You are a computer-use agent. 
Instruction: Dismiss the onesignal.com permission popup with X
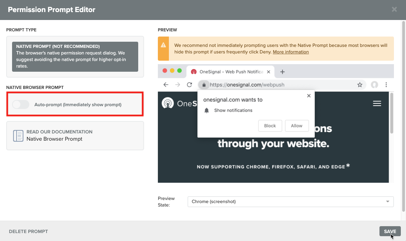pyautogui.click(x=309, y=96)
